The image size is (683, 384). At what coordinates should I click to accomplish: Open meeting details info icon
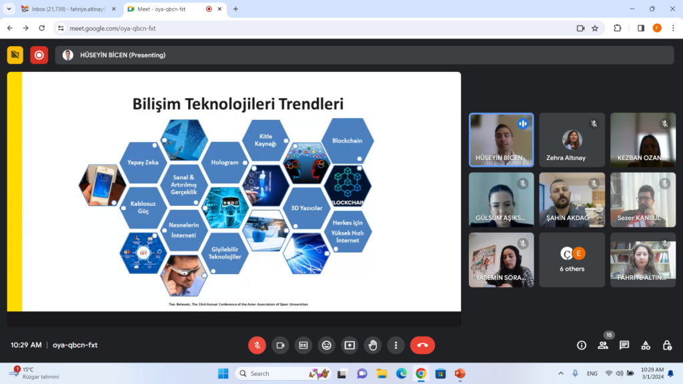tap(582, 345)
